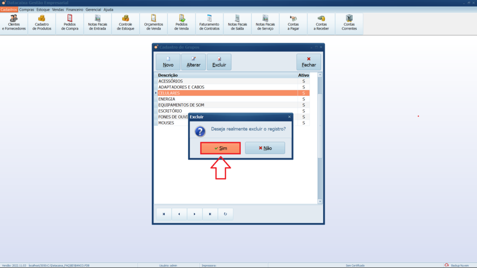This screenshot has width=477, height=268.
Task: Open the Financeiro menu
Action: (x=75, y=9)
